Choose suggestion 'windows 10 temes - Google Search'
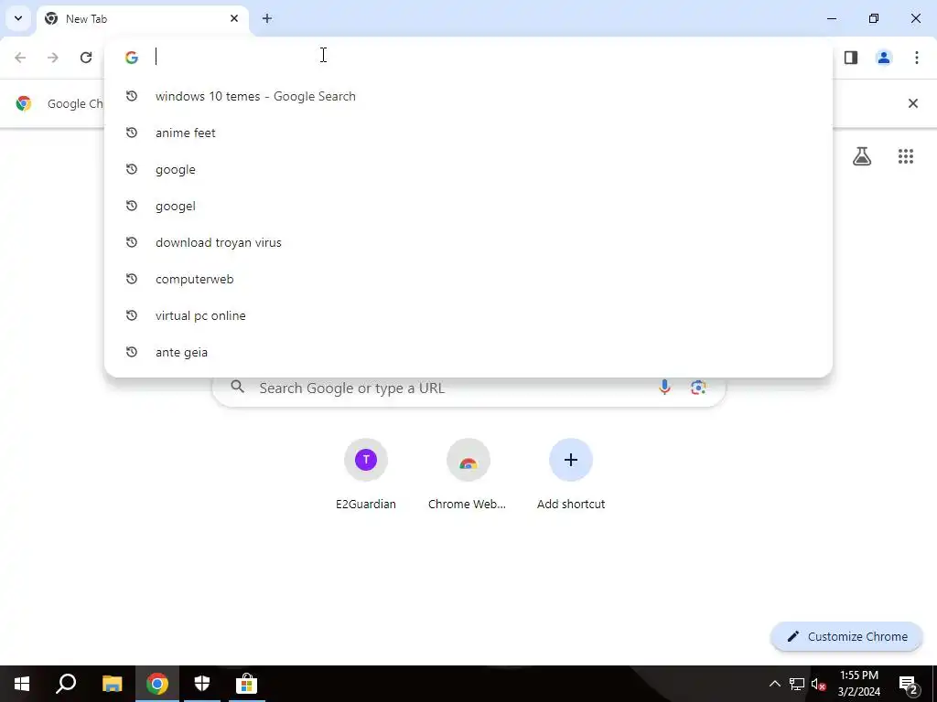The image size is (937, 702). pos(468,96)
